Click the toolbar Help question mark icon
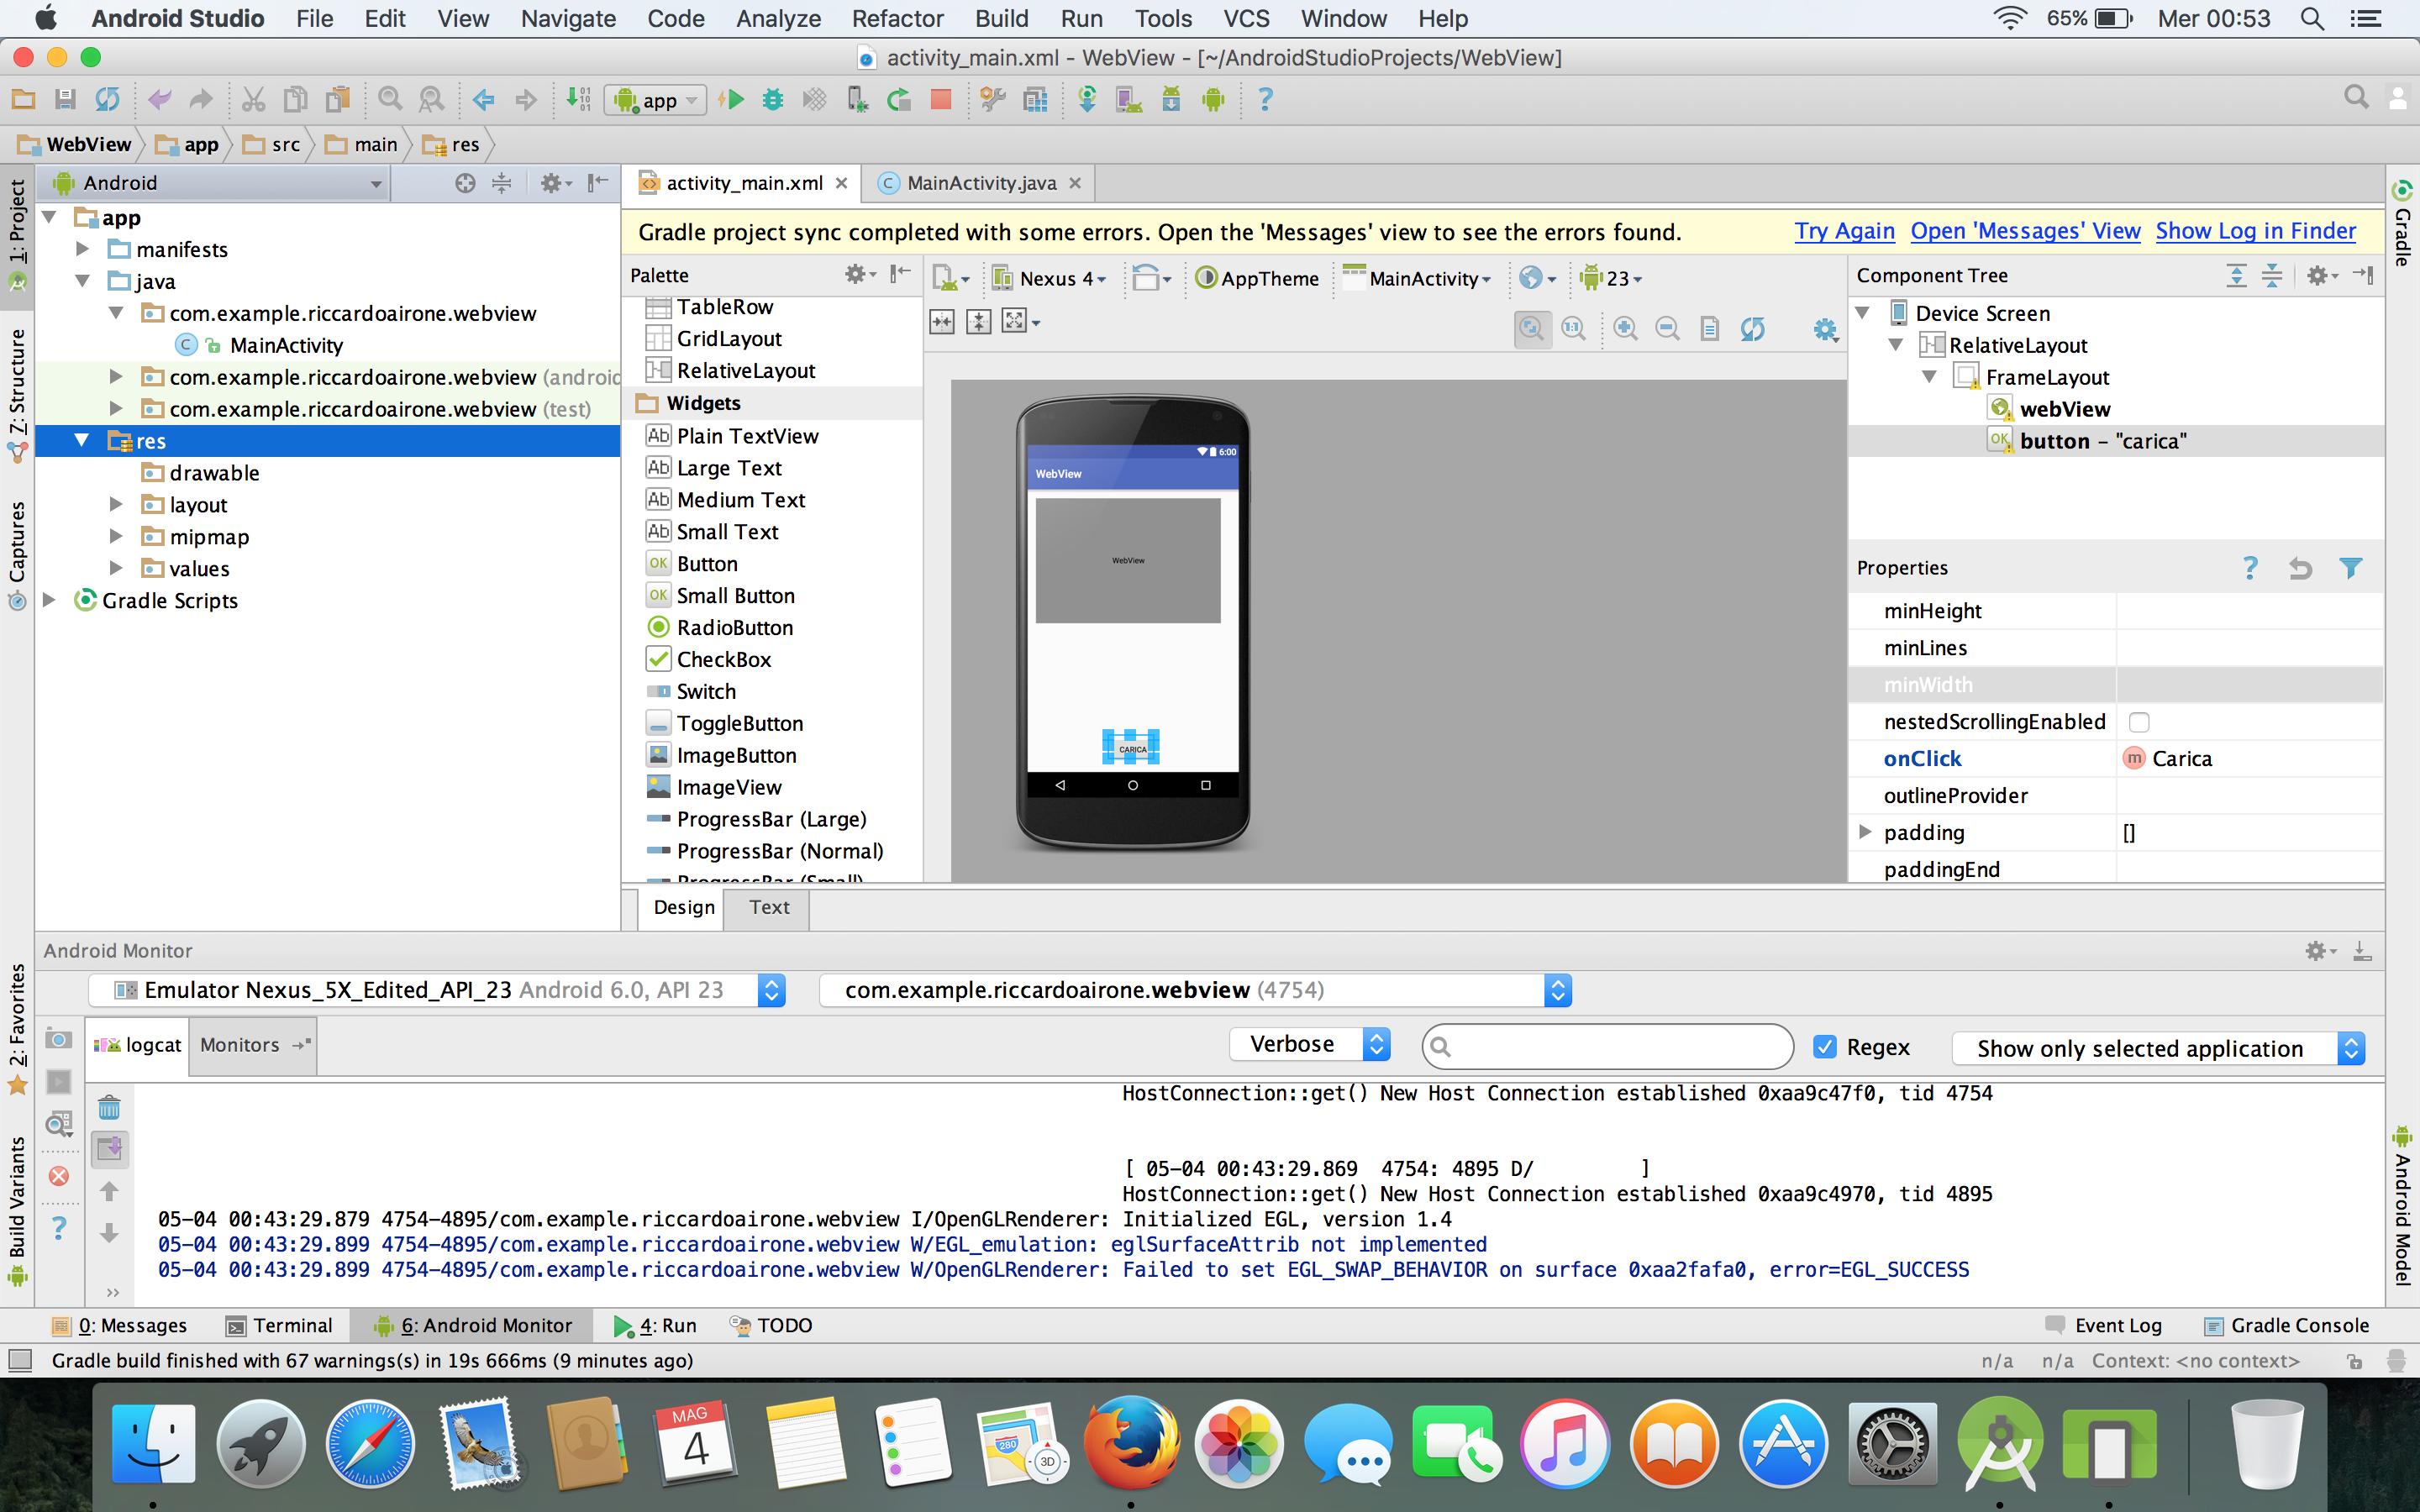Screen dimensions: 2420x1512 pyautogui.click(x=1265, y=99)
